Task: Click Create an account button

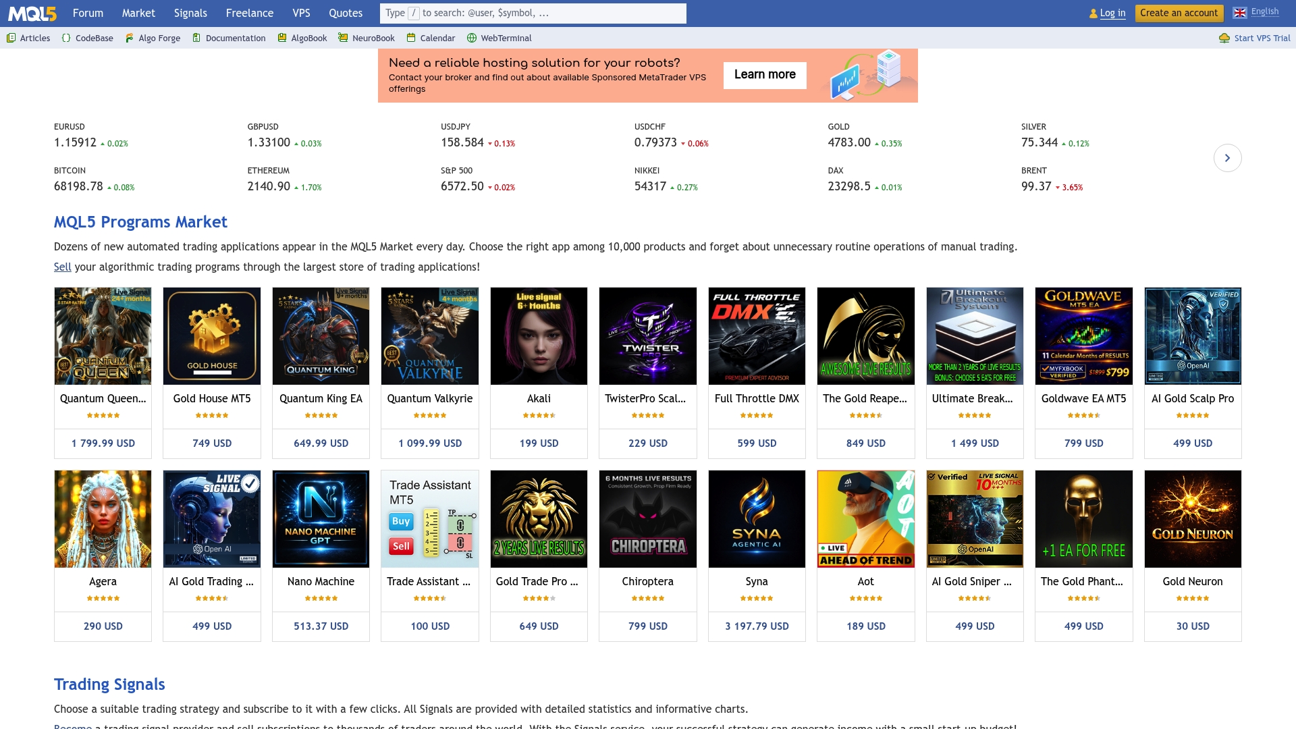Action: point(1179,13)
